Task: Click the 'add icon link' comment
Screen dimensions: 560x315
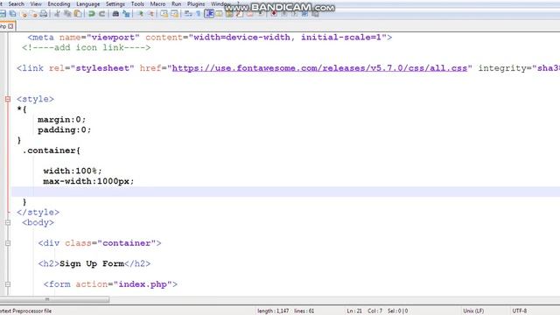Action: coord(86,48)
